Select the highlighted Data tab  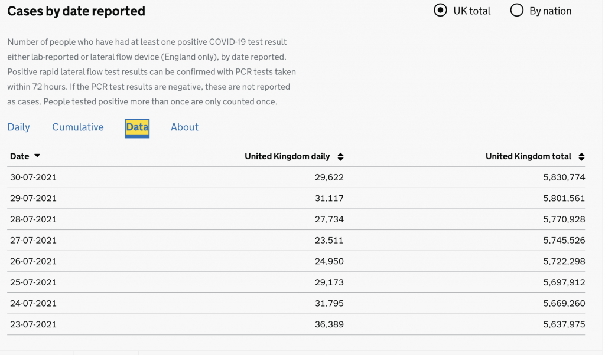(137, 127)
